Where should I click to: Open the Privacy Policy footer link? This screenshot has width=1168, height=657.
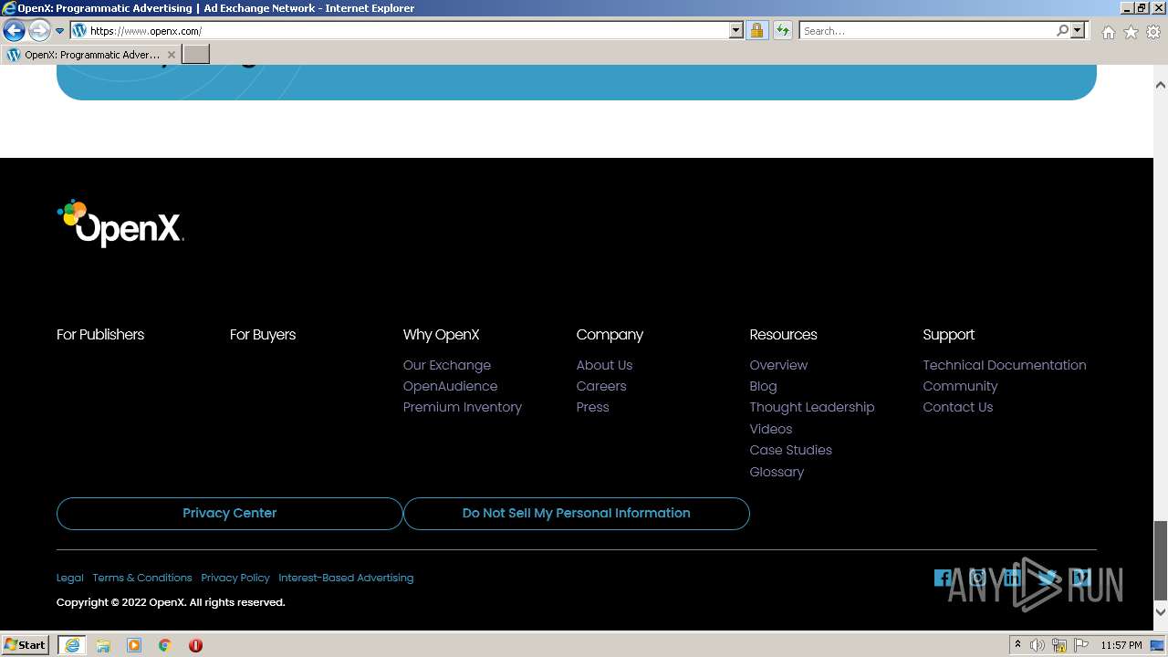pos(235,578)
